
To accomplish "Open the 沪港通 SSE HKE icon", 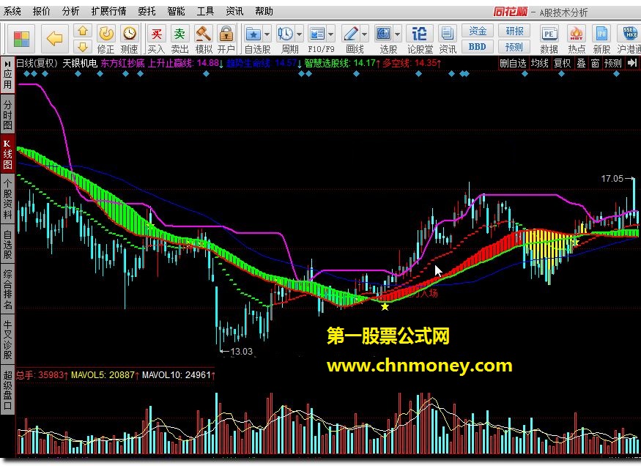I will pos(630,34).
